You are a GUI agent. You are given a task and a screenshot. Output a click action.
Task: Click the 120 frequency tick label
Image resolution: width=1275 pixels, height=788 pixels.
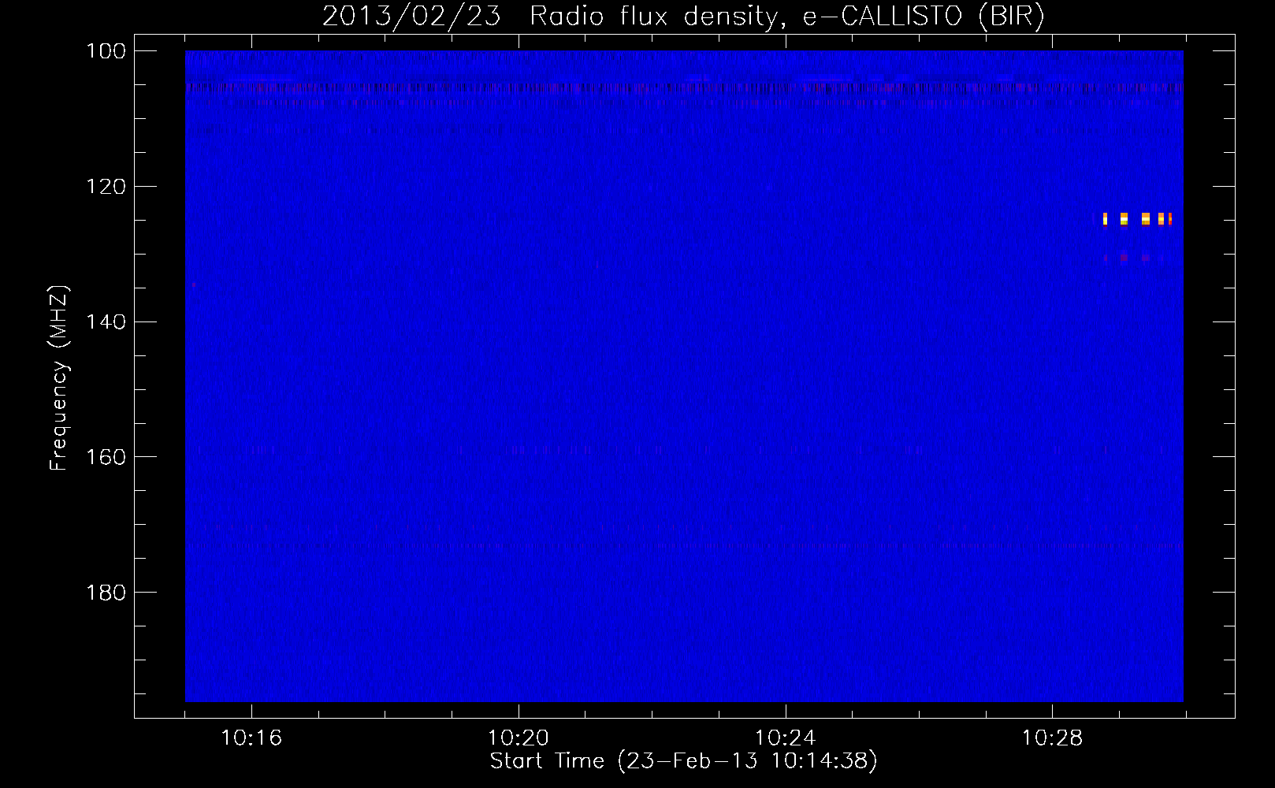point(106,187)
